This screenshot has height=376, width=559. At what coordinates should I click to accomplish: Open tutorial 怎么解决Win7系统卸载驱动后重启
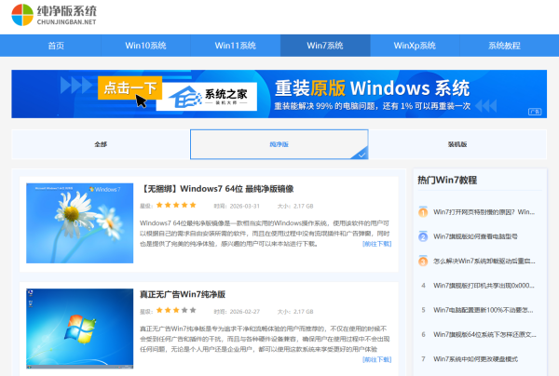(484, 261)
